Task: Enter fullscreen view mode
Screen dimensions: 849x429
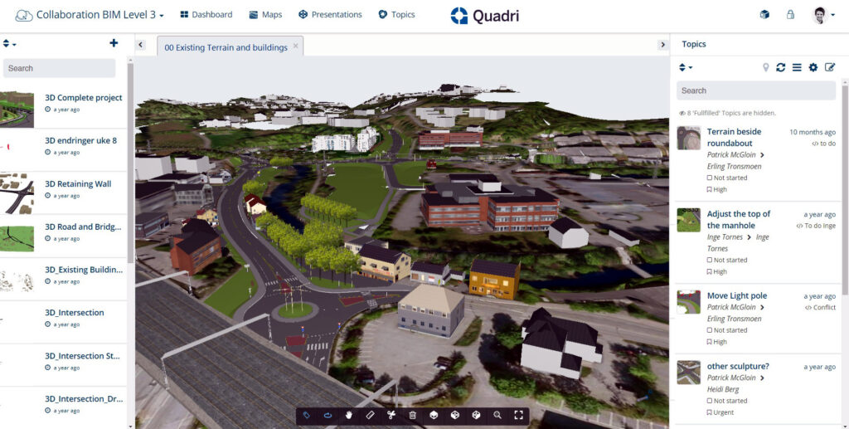Action: 519,416
